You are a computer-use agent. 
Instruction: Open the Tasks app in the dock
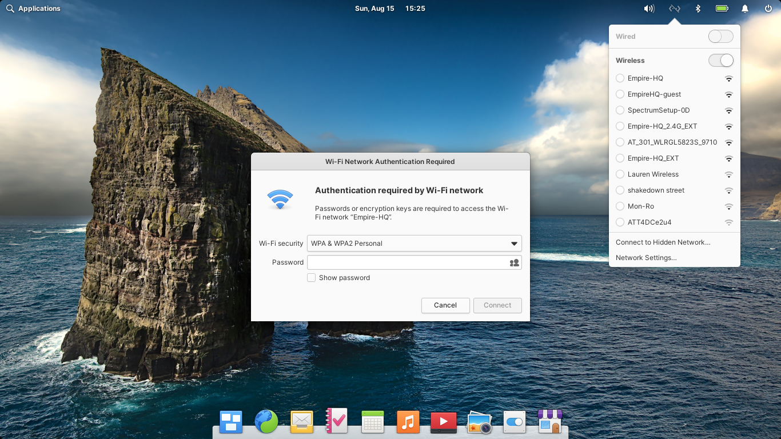[337, 421]
